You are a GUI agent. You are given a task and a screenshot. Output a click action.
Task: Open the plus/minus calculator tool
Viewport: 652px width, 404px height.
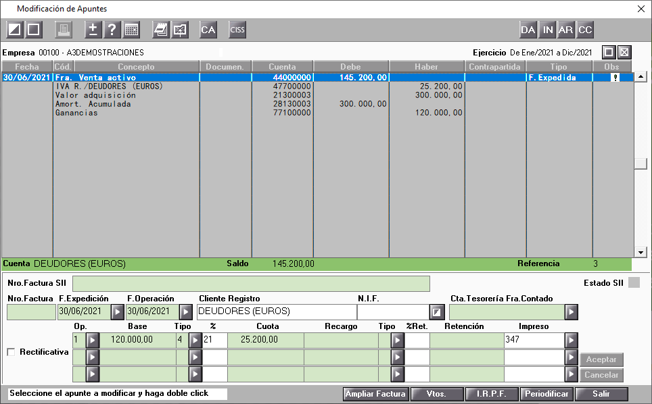click(x=93, y=30)
